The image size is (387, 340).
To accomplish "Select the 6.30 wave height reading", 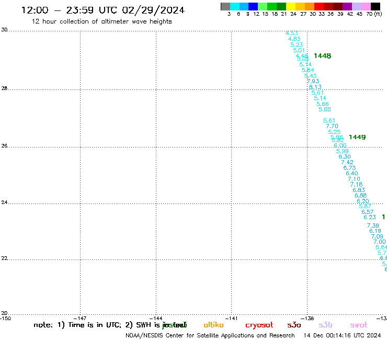I will 345,156.
